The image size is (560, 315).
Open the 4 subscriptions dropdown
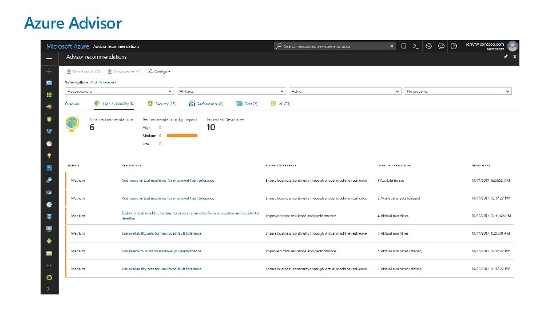pos(120,91)
